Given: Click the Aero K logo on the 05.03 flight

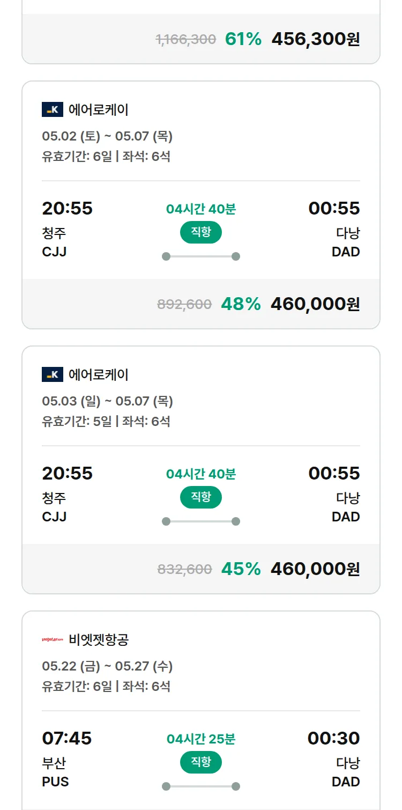Looking at the screenshot, I should tap(53, 374).
